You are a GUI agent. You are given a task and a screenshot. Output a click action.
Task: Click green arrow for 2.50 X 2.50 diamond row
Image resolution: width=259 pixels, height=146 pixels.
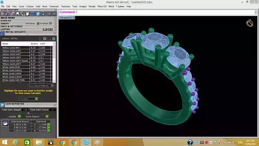[x=49, y=131]
